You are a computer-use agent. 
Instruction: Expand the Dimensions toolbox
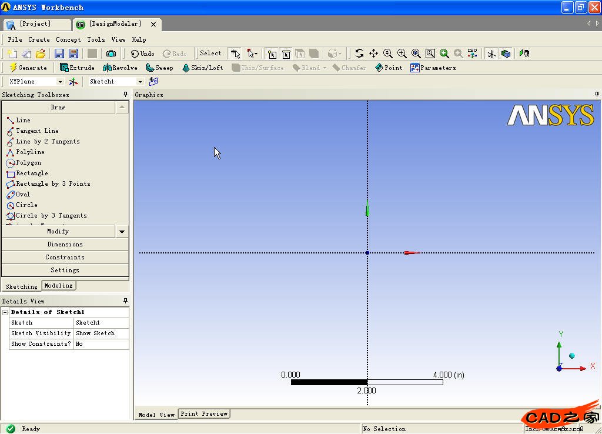[65, 244]
